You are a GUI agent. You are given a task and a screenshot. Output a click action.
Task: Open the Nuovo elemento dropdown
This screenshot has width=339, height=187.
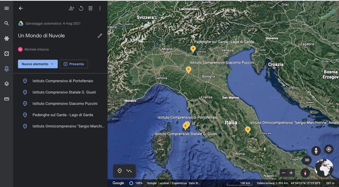coord(38,64)
